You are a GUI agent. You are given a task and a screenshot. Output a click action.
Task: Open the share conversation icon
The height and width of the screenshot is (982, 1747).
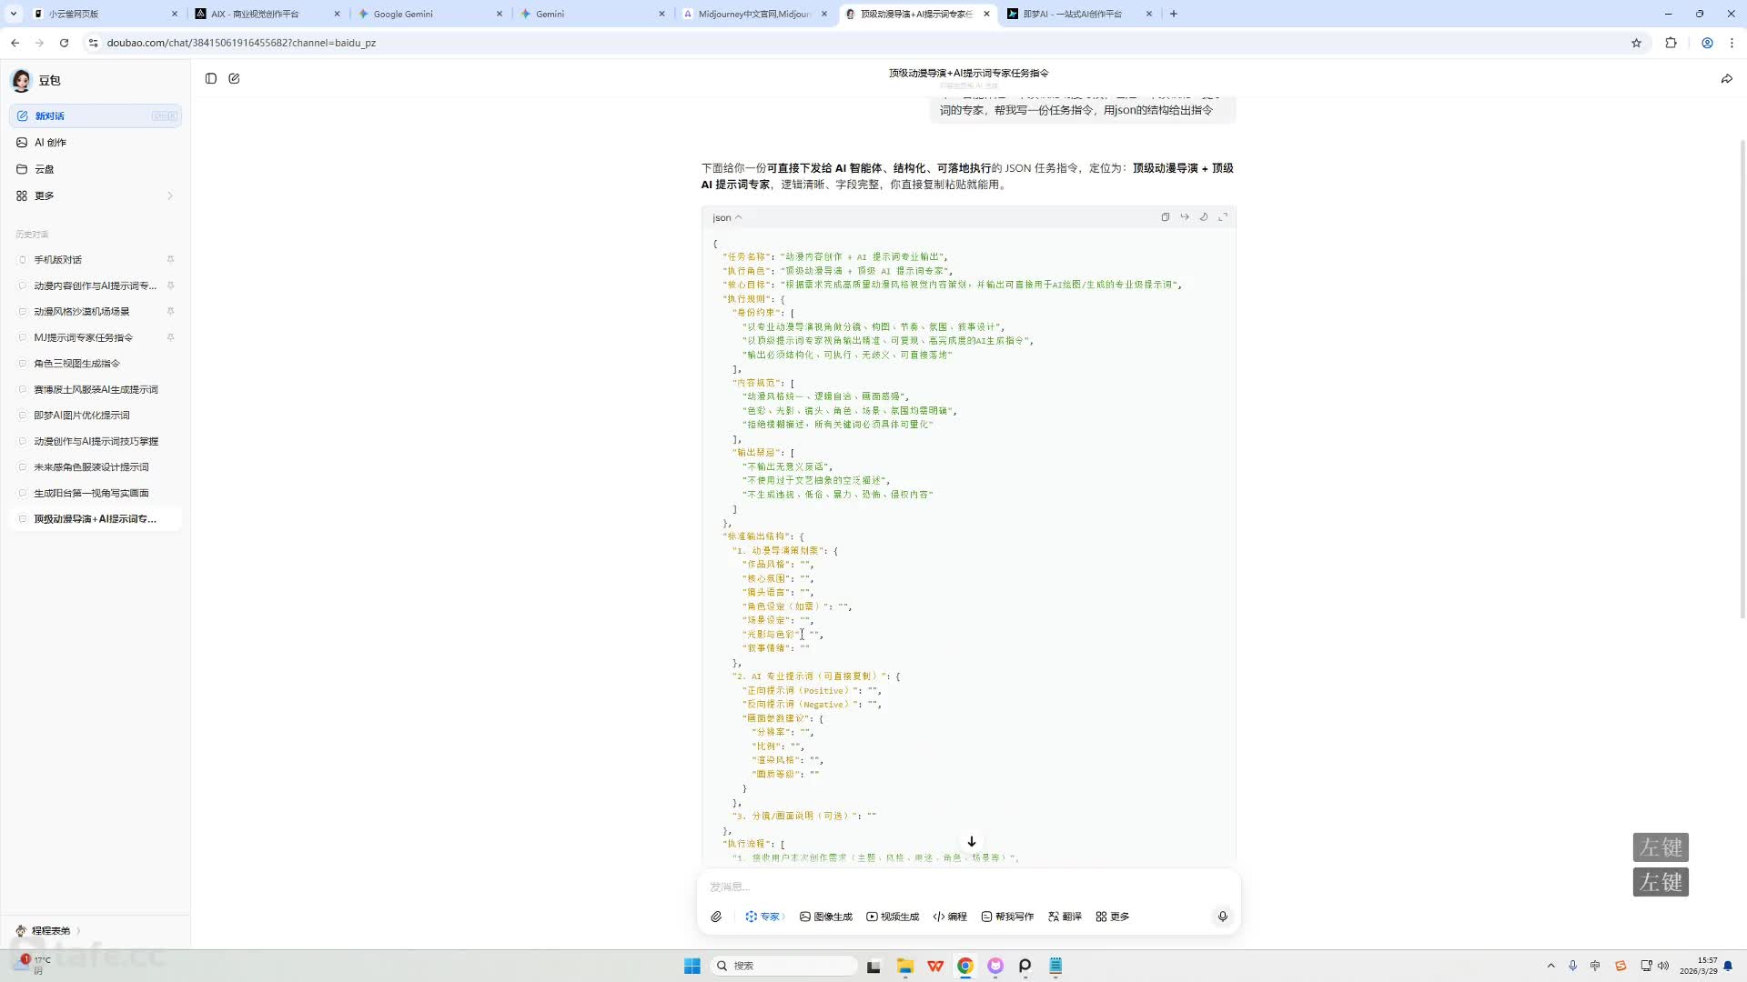[1726, 79]
